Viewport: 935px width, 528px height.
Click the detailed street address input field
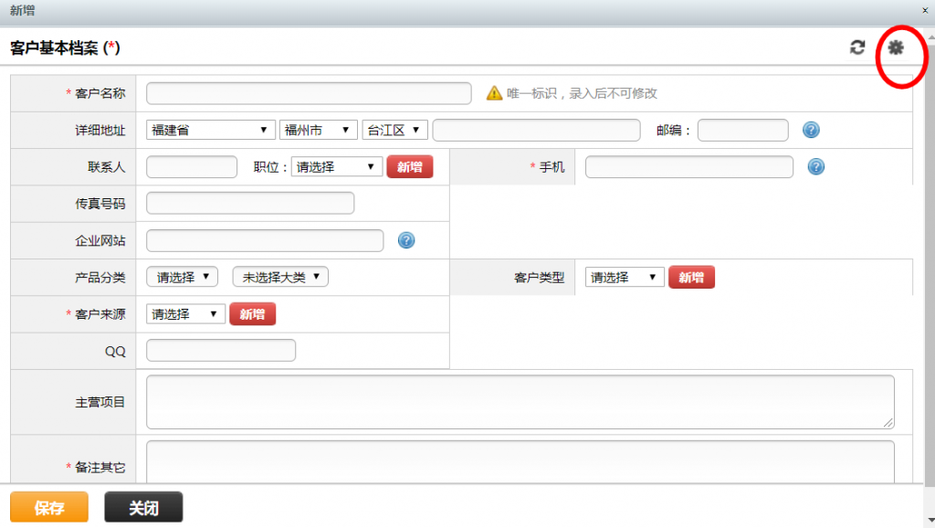tap(536, 130)
